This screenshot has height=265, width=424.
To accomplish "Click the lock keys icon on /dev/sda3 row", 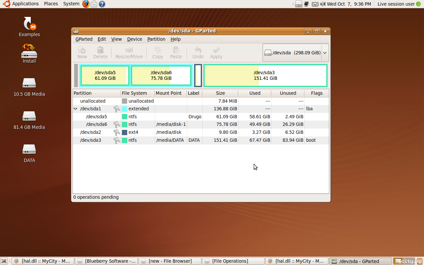I will tap(117, 140).
